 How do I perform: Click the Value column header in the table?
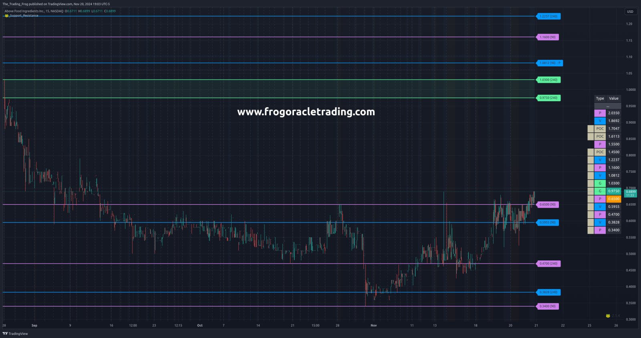point(614,98)
